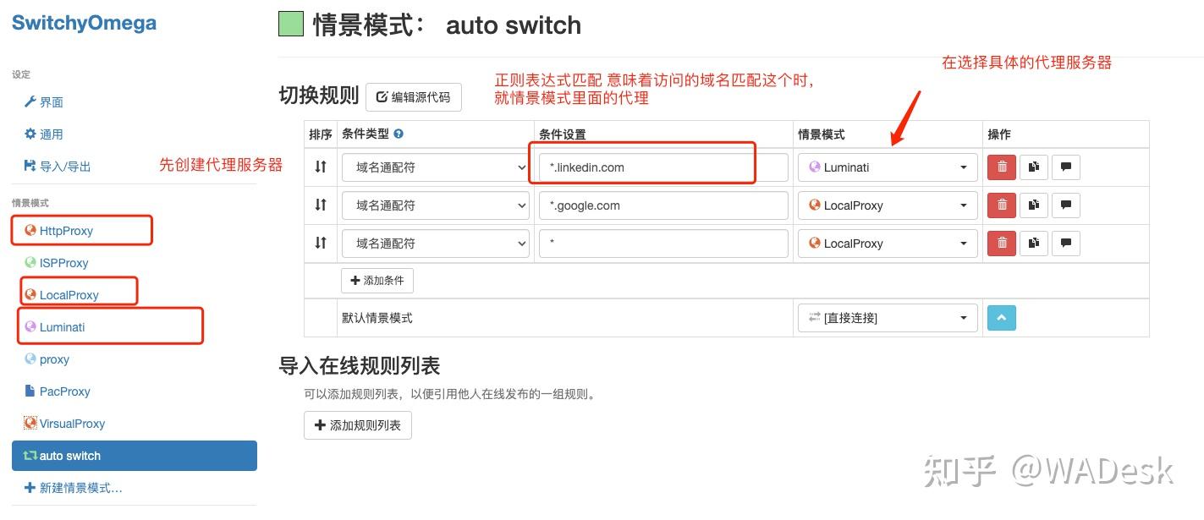Duplicate the *.google.com rule
This screenshot has width=1204, height=520.
click(x=1033, y=205)
